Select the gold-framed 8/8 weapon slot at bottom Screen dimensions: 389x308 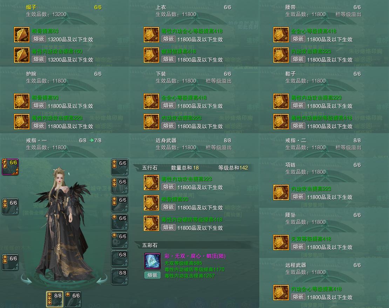[x=55, y=299]
